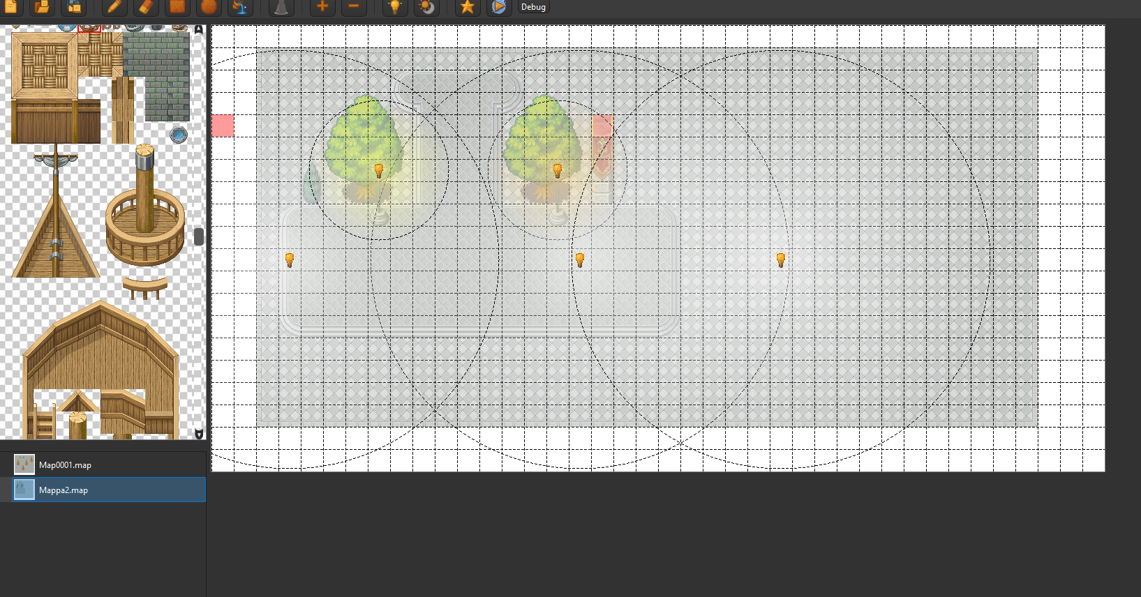The width and height of the screenshot is (1141, 597).
Task: Select the light bulb on left tree
Action: pos(379,170)
